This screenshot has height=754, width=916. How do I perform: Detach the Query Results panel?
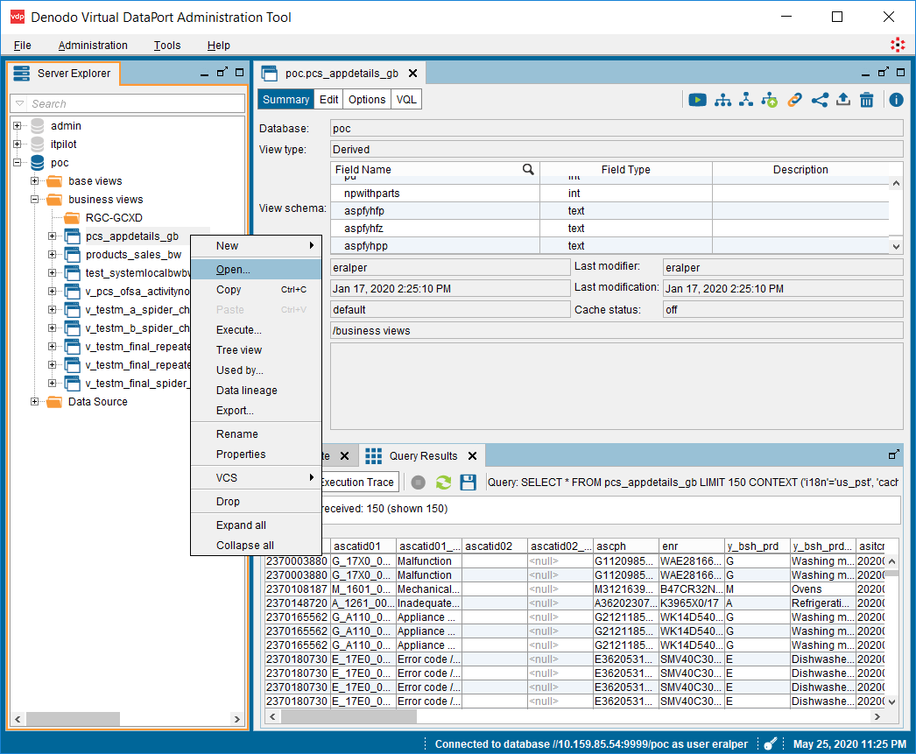click(x=894, y=455)
